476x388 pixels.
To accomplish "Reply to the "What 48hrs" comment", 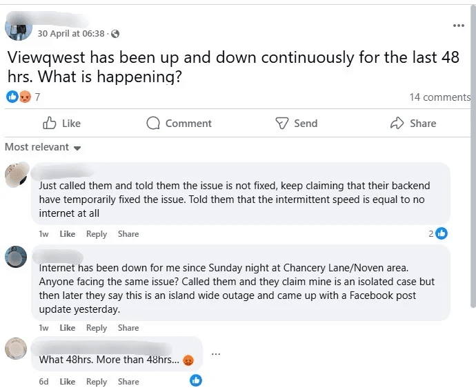I will point(97,382).
